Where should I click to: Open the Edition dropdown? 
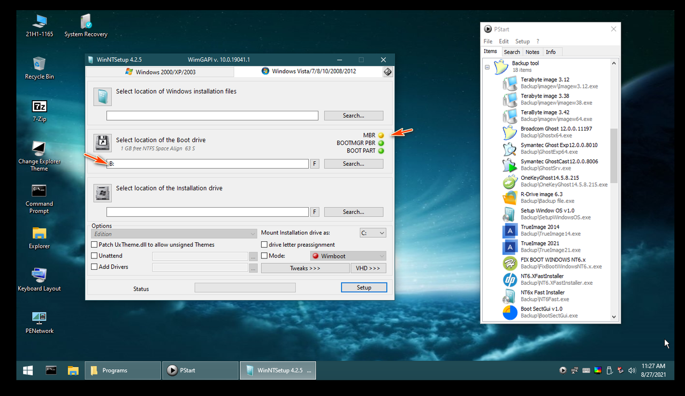point(174,234)
